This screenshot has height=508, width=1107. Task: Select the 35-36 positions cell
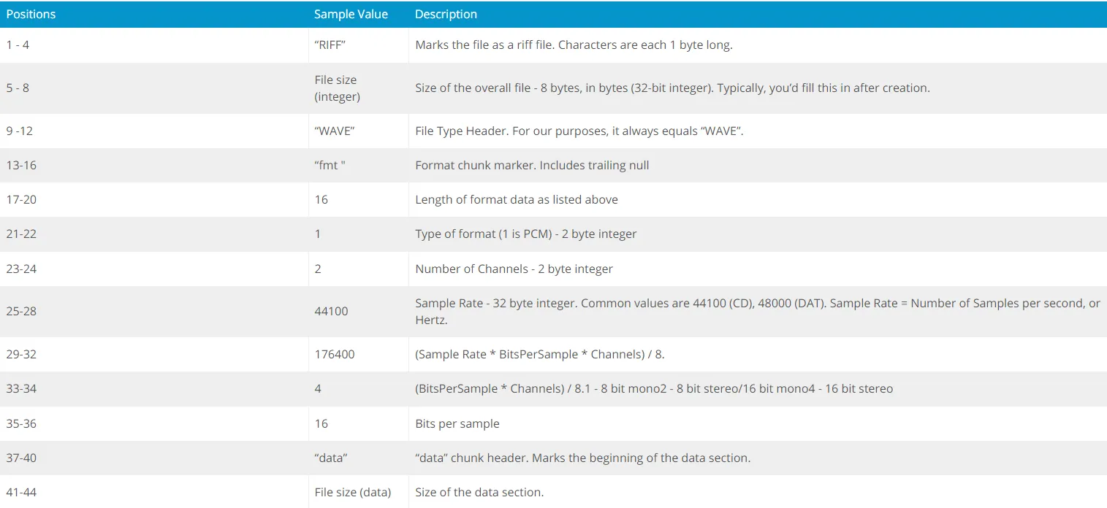click(x=21, y=423)
